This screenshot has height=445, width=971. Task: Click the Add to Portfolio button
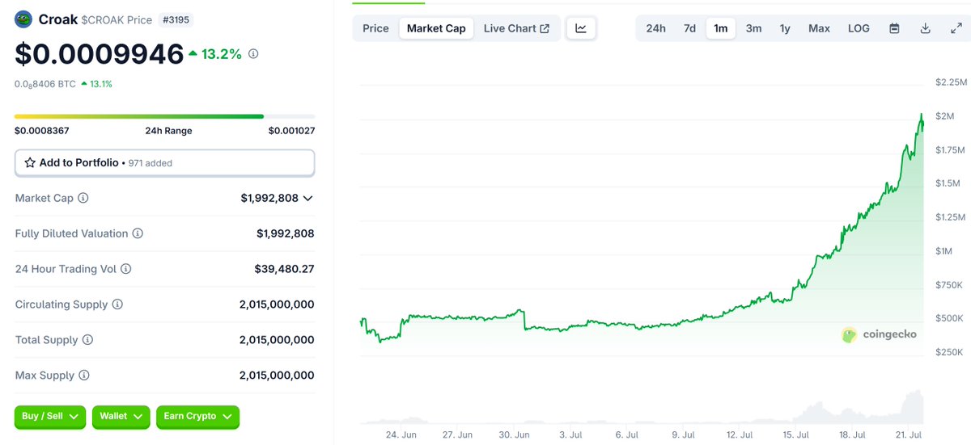pos(164,162)
